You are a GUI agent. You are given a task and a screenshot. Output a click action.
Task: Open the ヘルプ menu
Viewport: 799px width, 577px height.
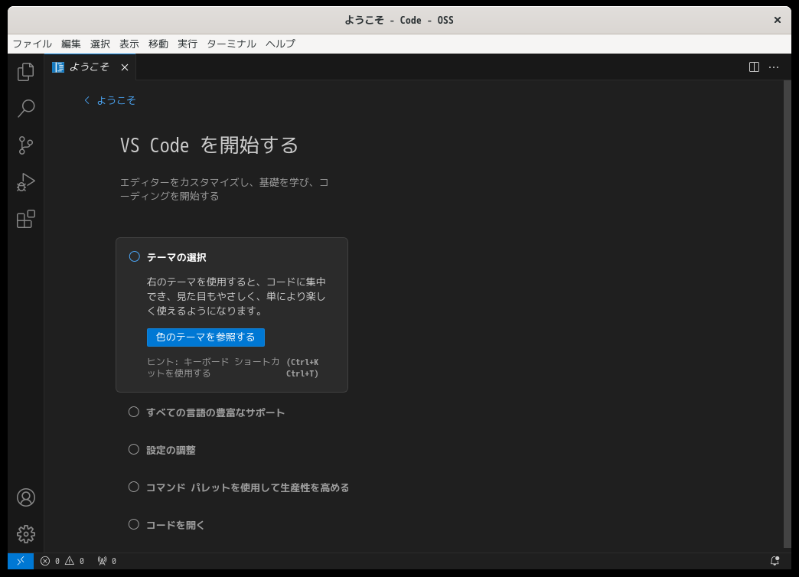tap(280, 44)
